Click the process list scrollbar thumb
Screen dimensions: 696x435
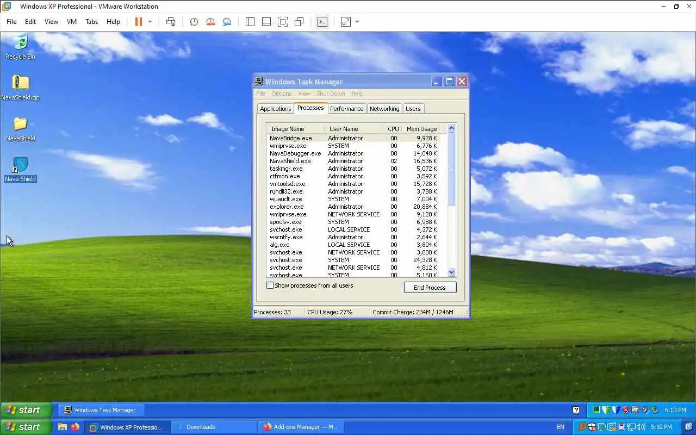tap(451, 169)
